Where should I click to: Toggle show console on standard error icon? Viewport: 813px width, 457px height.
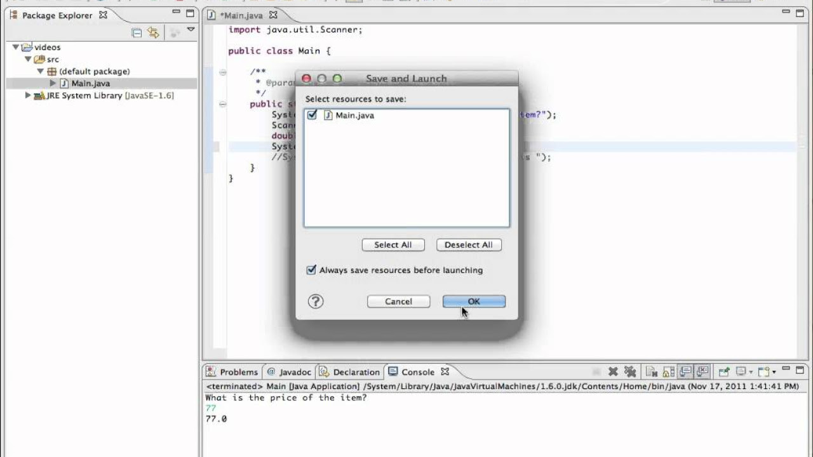702,371
